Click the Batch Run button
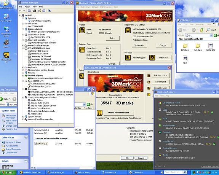Screen dimensions: 219x175 163,57
